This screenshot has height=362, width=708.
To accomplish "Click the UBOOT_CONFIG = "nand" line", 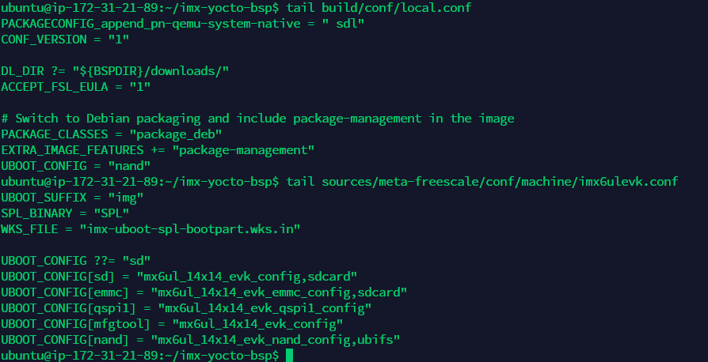I will click(76, 165).
